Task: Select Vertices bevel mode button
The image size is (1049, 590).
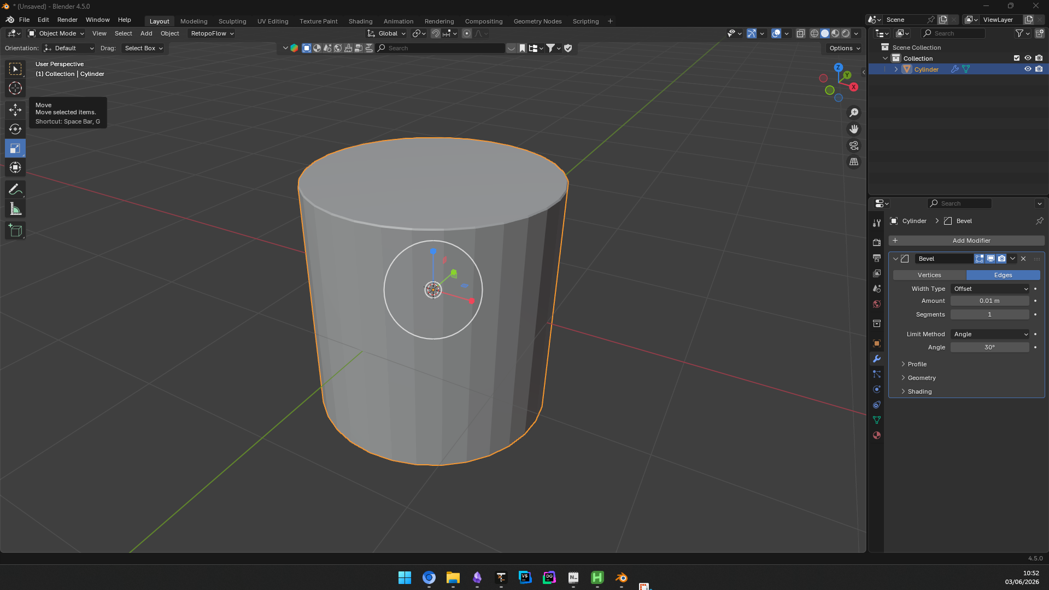Action: click(x=929, y=275)
